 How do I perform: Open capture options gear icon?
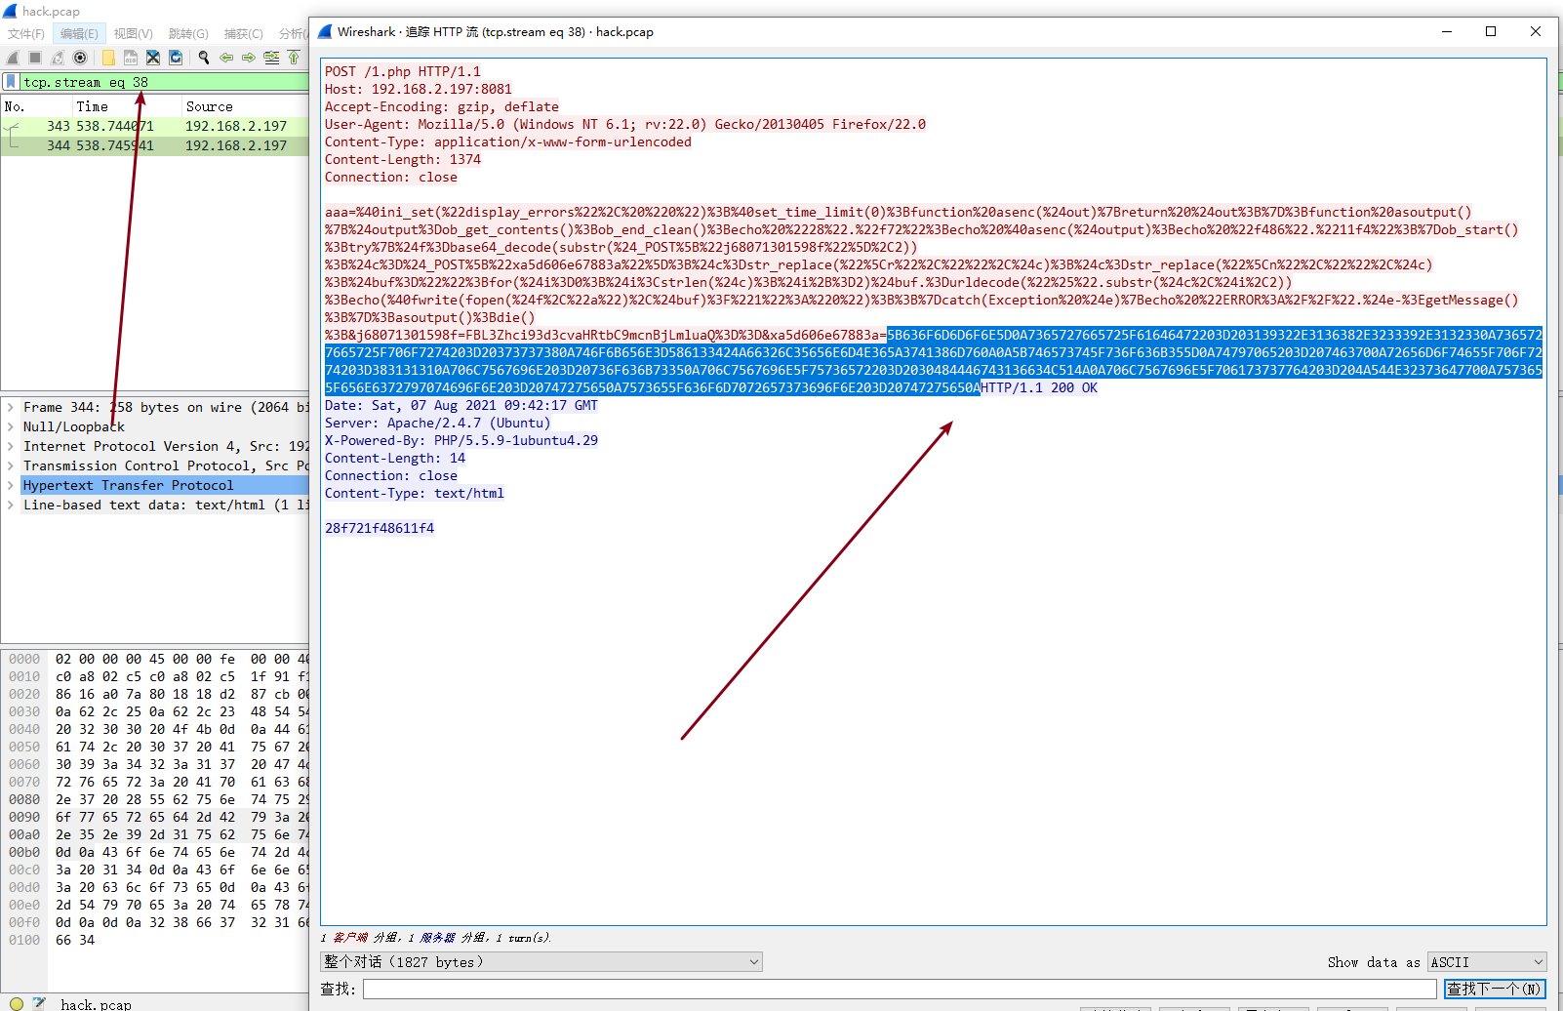(x=80, y=58)
